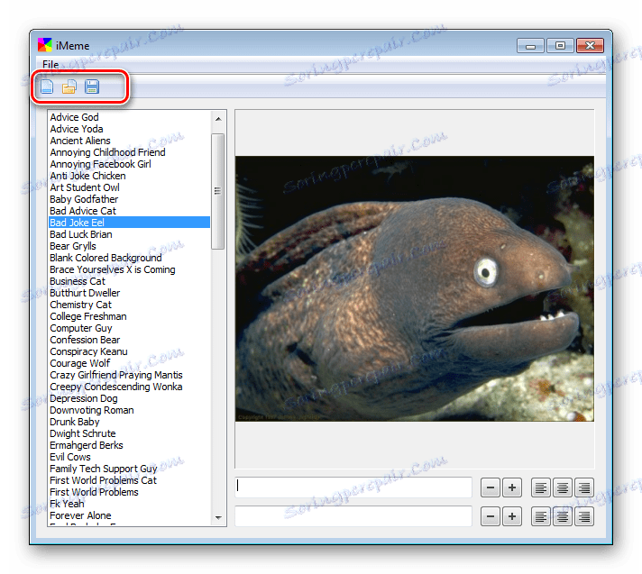Click the meme list scroll down arrow

coord(218,517)
